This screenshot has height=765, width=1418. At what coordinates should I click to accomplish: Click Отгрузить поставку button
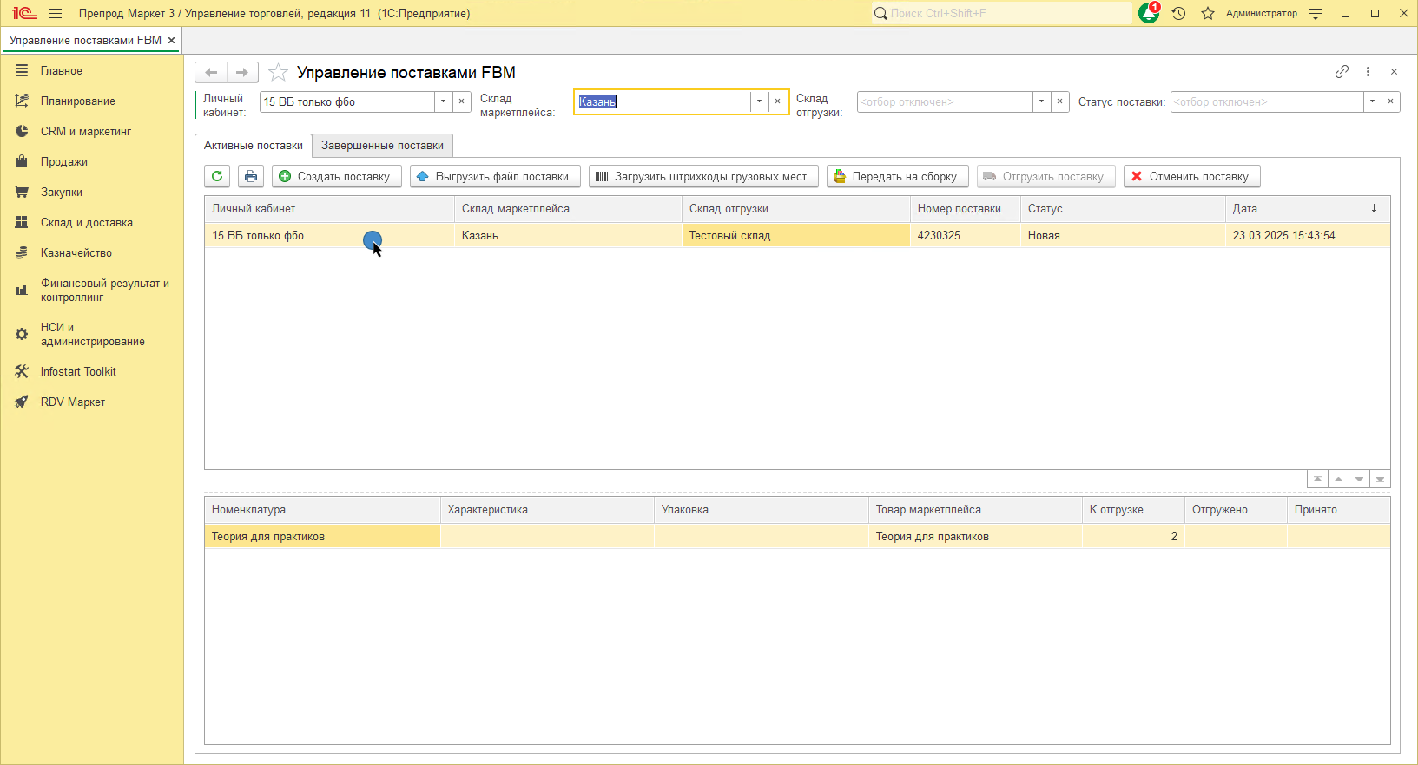(x=1045, y=176)
